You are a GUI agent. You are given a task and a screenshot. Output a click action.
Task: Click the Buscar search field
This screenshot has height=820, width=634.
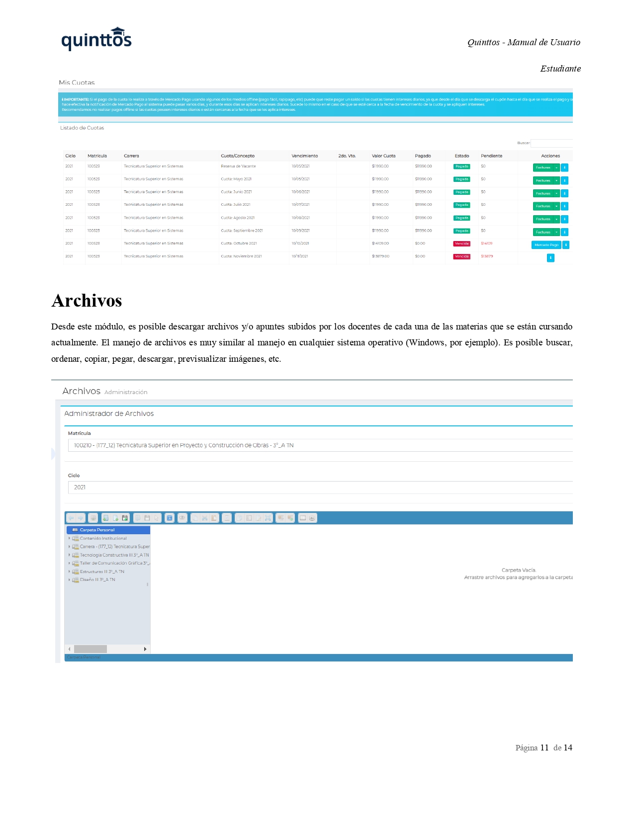(x=552, y=143)
